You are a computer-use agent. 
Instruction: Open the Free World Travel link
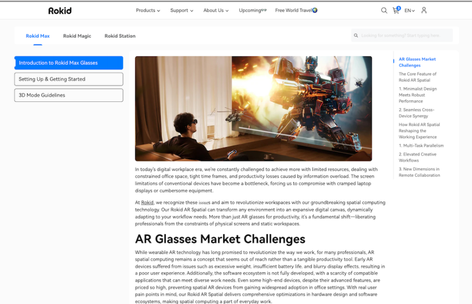click(x=296, y=10)
